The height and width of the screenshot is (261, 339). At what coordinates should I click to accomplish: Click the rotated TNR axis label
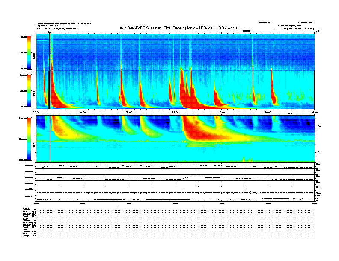click(34, 146)
